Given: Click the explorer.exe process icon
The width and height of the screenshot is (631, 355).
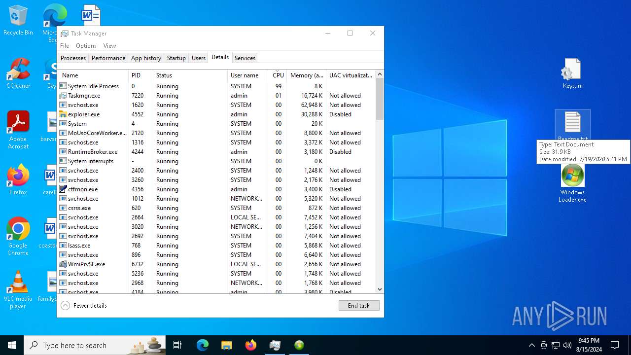Looking at the screenshot, I should [x=63, y=114].
